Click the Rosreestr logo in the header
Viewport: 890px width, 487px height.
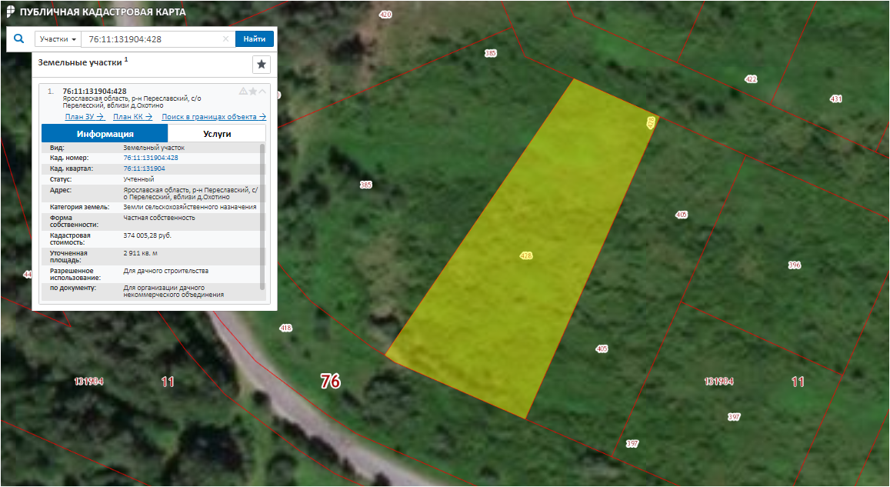point(11,12)
